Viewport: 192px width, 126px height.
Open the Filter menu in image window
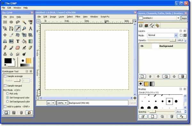click(x=78, y=17)
